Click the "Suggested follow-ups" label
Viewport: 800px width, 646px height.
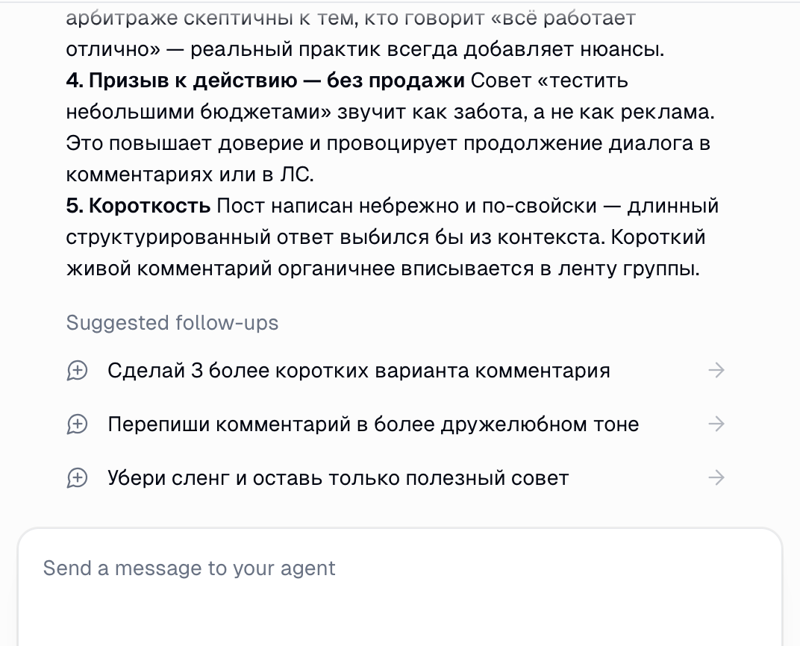pos(172,323)
